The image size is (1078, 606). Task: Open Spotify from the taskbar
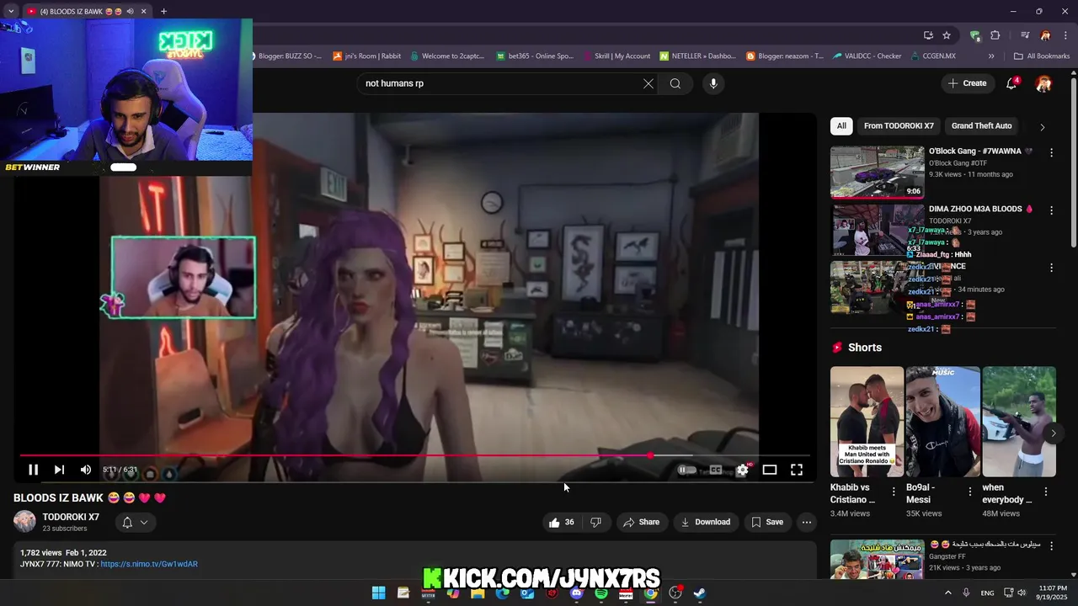(x=601, y=593)
